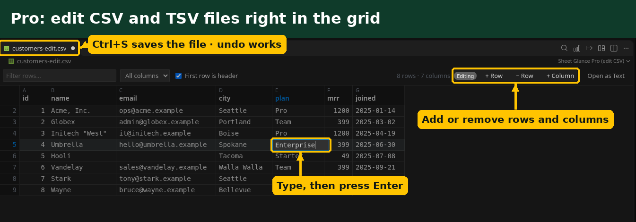Click the Globex name cell
The image size is (636, 222).
tap(82, 122)
